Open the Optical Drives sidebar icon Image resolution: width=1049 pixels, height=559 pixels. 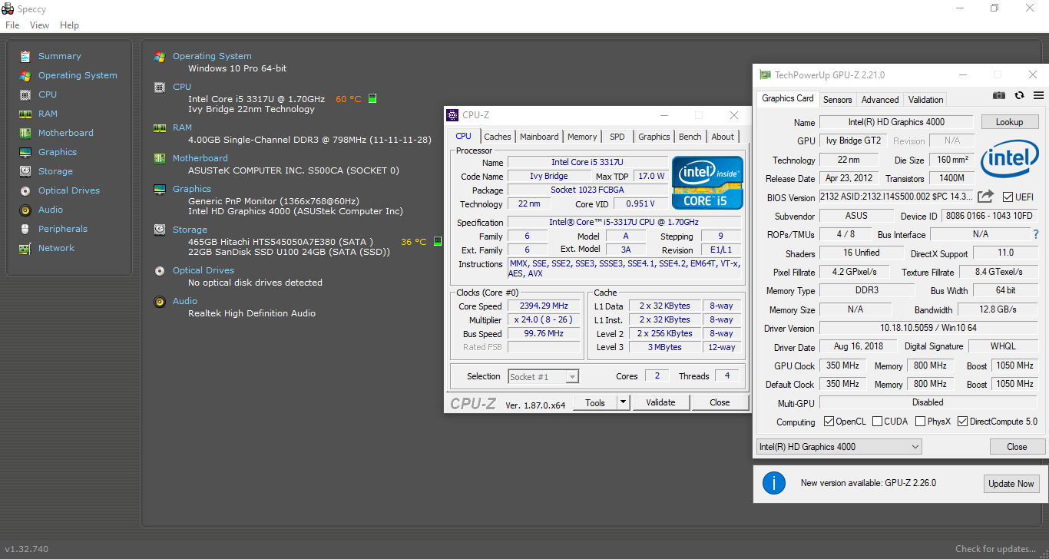coord(25,190)
